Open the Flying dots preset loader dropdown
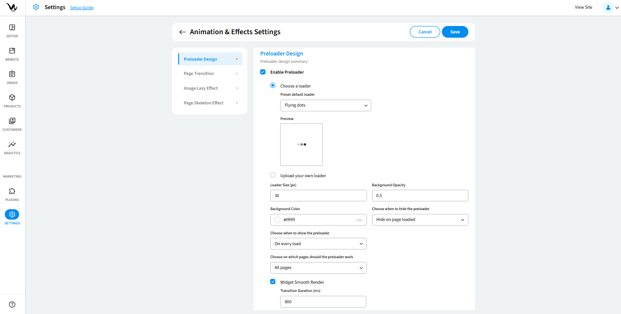This screenshot has width=621, height=314. tap(325, 105)
